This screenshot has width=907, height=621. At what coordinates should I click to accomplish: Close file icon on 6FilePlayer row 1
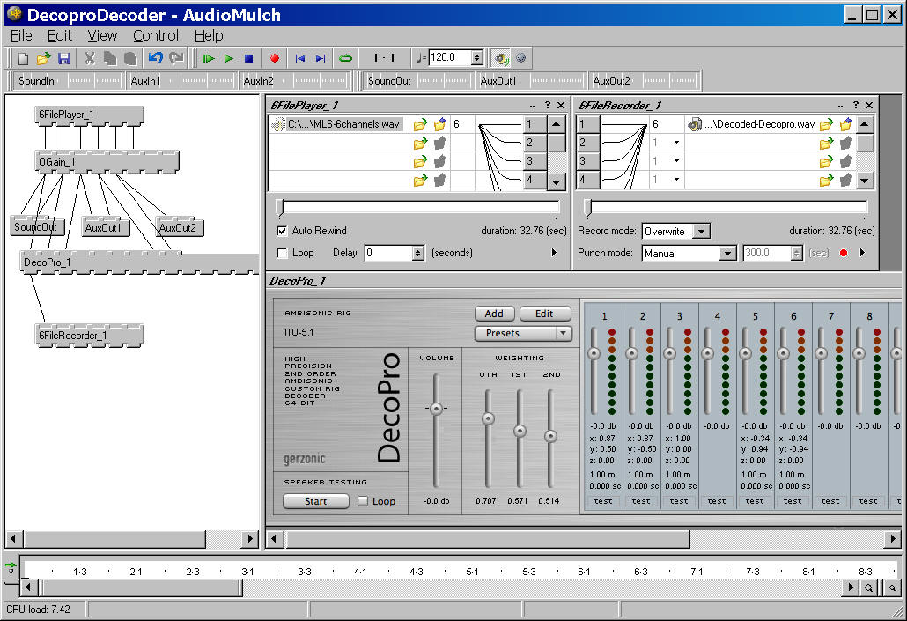point(441,124)
